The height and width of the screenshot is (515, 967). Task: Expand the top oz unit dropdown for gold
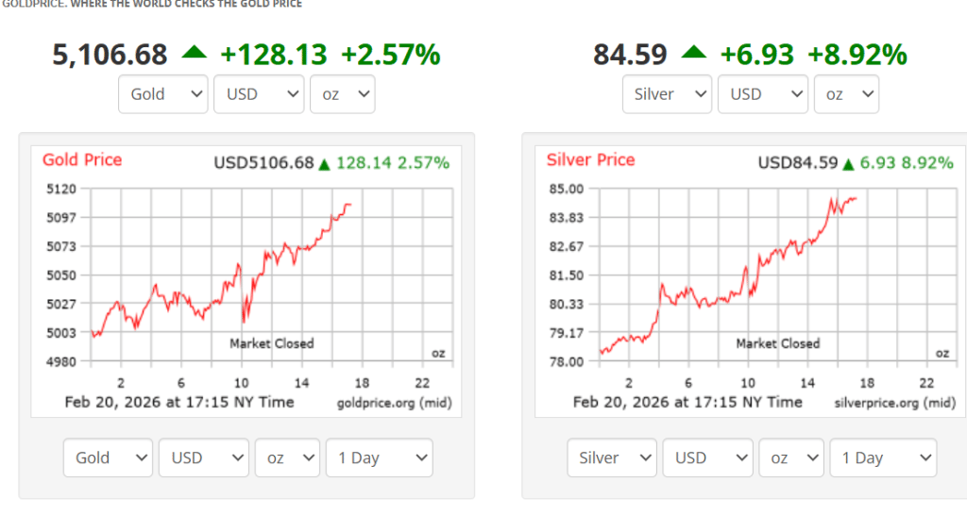click(342, 94)
